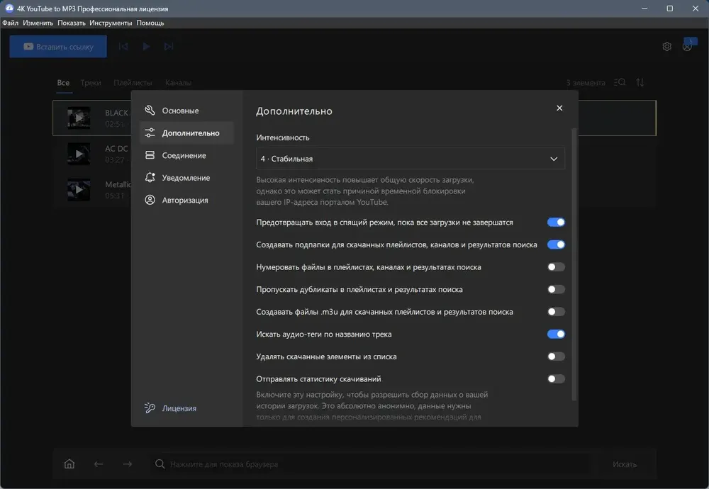Click the account profile icon at top right
Screen dimensions: 709x489
pyautogui.click(x=687, y=47)
